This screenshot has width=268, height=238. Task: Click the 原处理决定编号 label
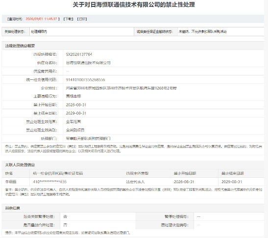coord(175,225)
